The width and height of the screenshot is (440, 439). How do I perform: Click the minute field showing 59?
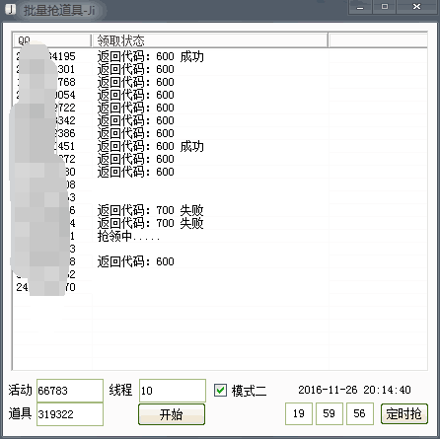[330, 413]
